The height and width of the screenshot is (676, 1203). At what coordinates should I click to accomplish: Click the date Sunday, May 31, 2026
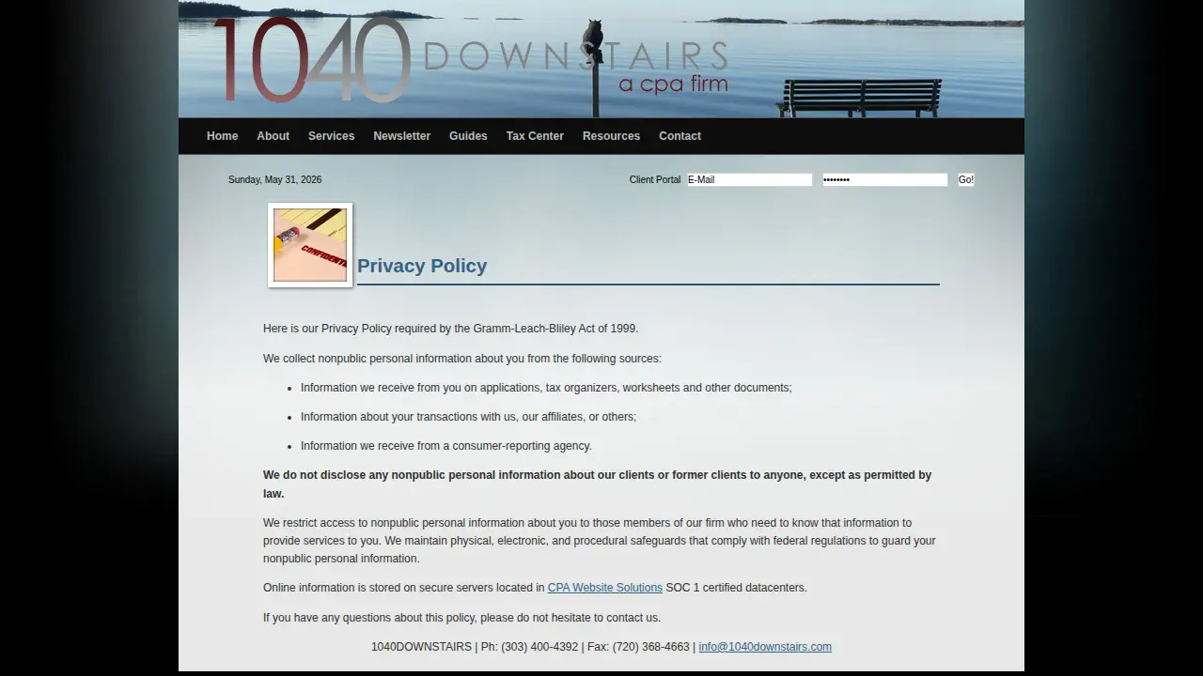click(x=274, y=179)
